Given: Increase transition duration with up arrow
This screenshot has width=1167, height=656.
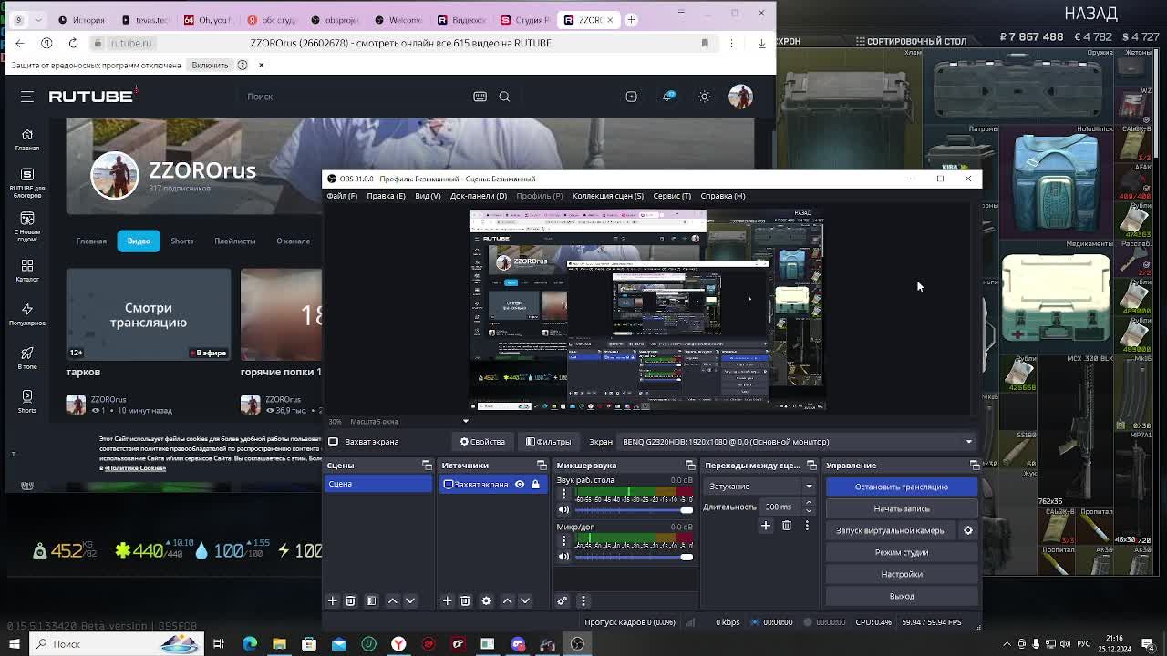Looking at the screenshot, I should click(809, 503).
